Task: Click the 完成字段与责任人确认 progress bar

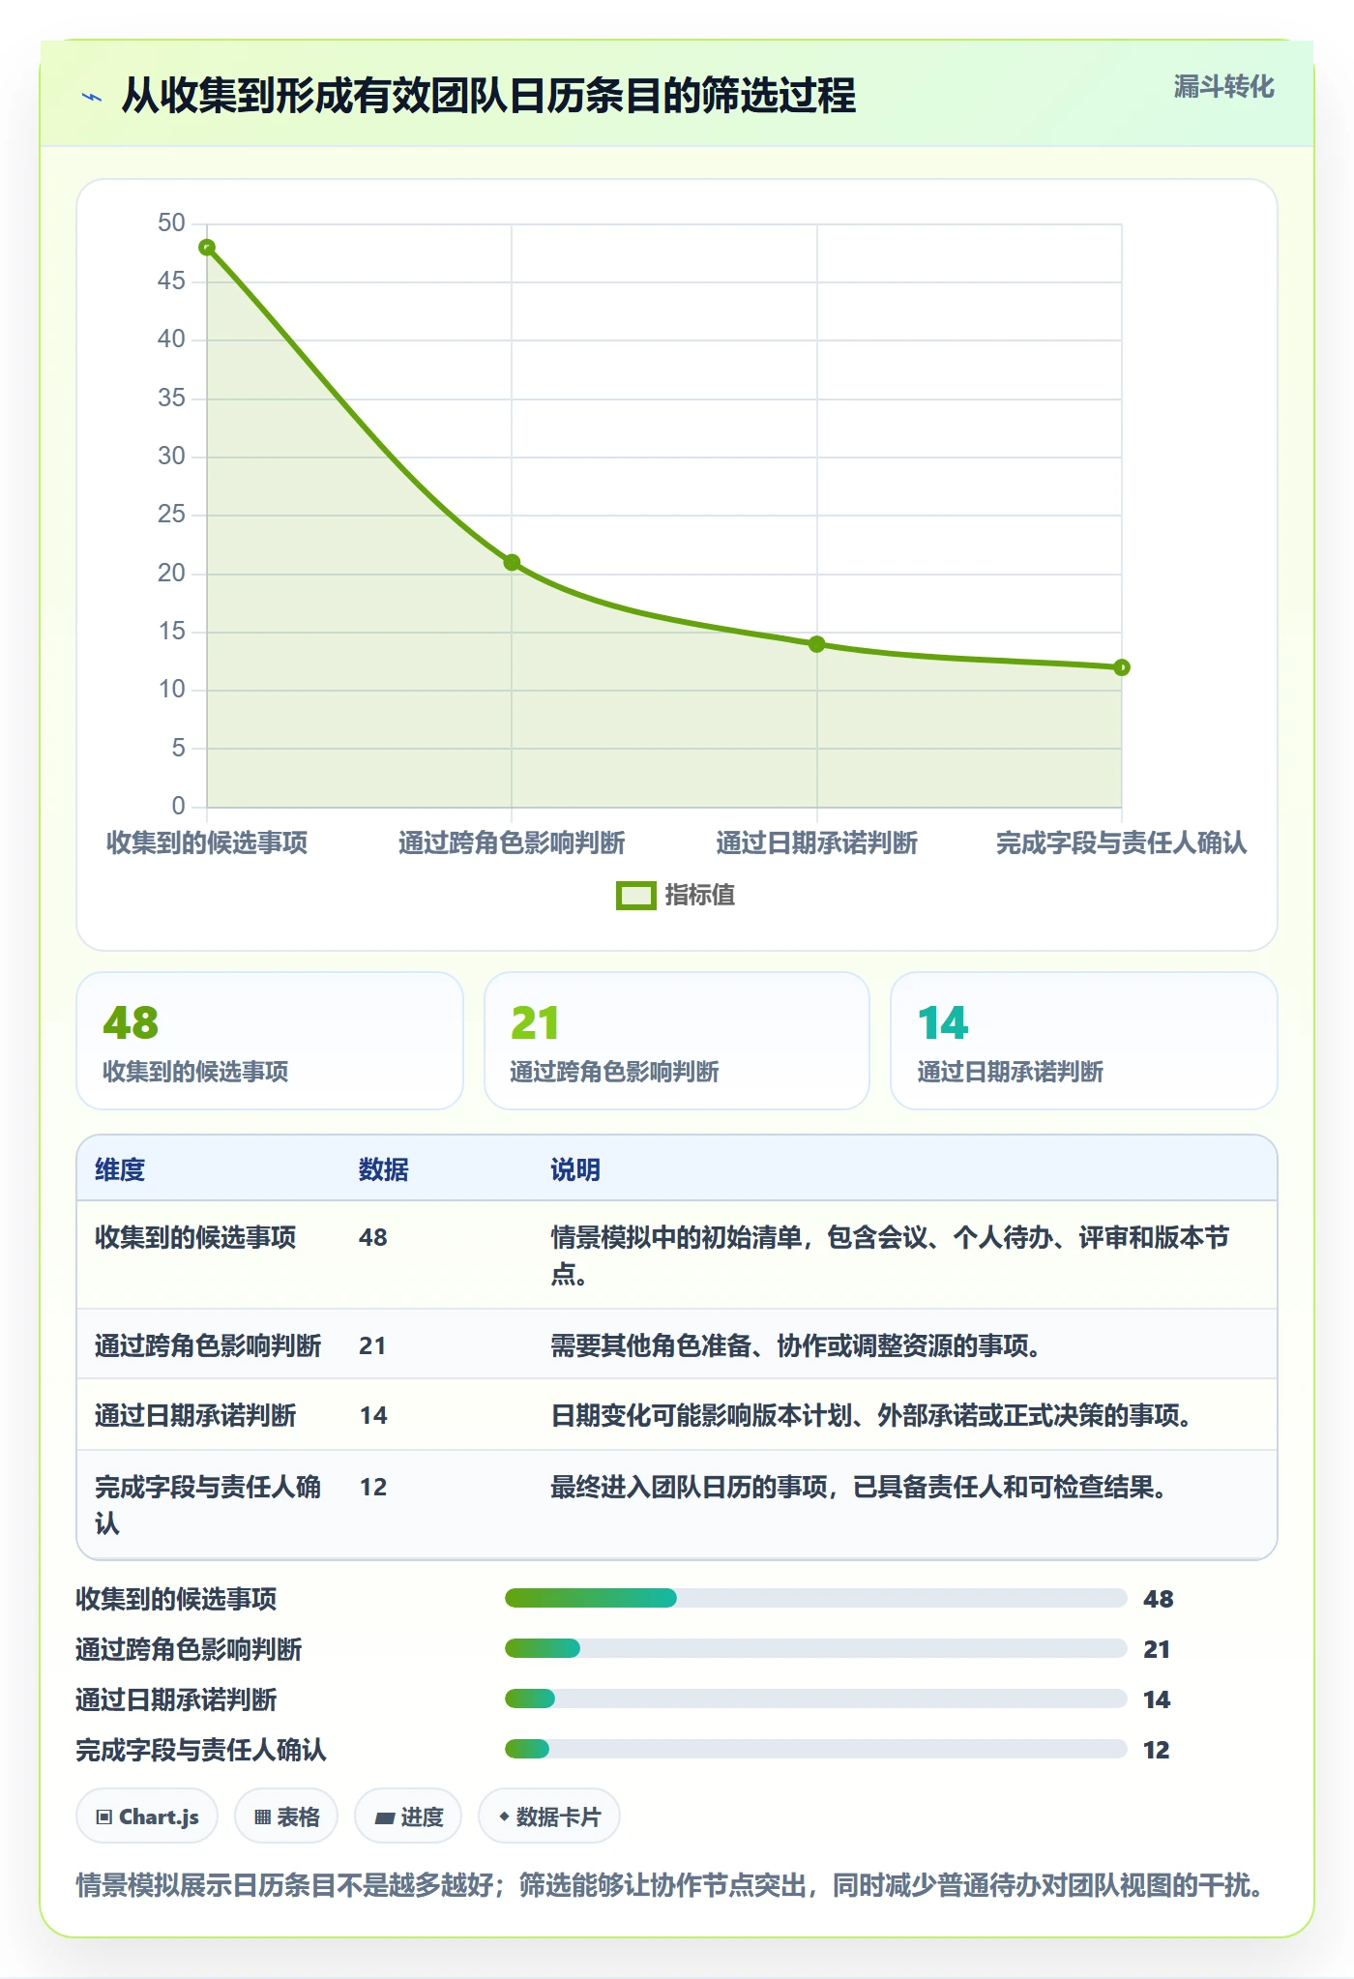Action: tap(815, 1749)
